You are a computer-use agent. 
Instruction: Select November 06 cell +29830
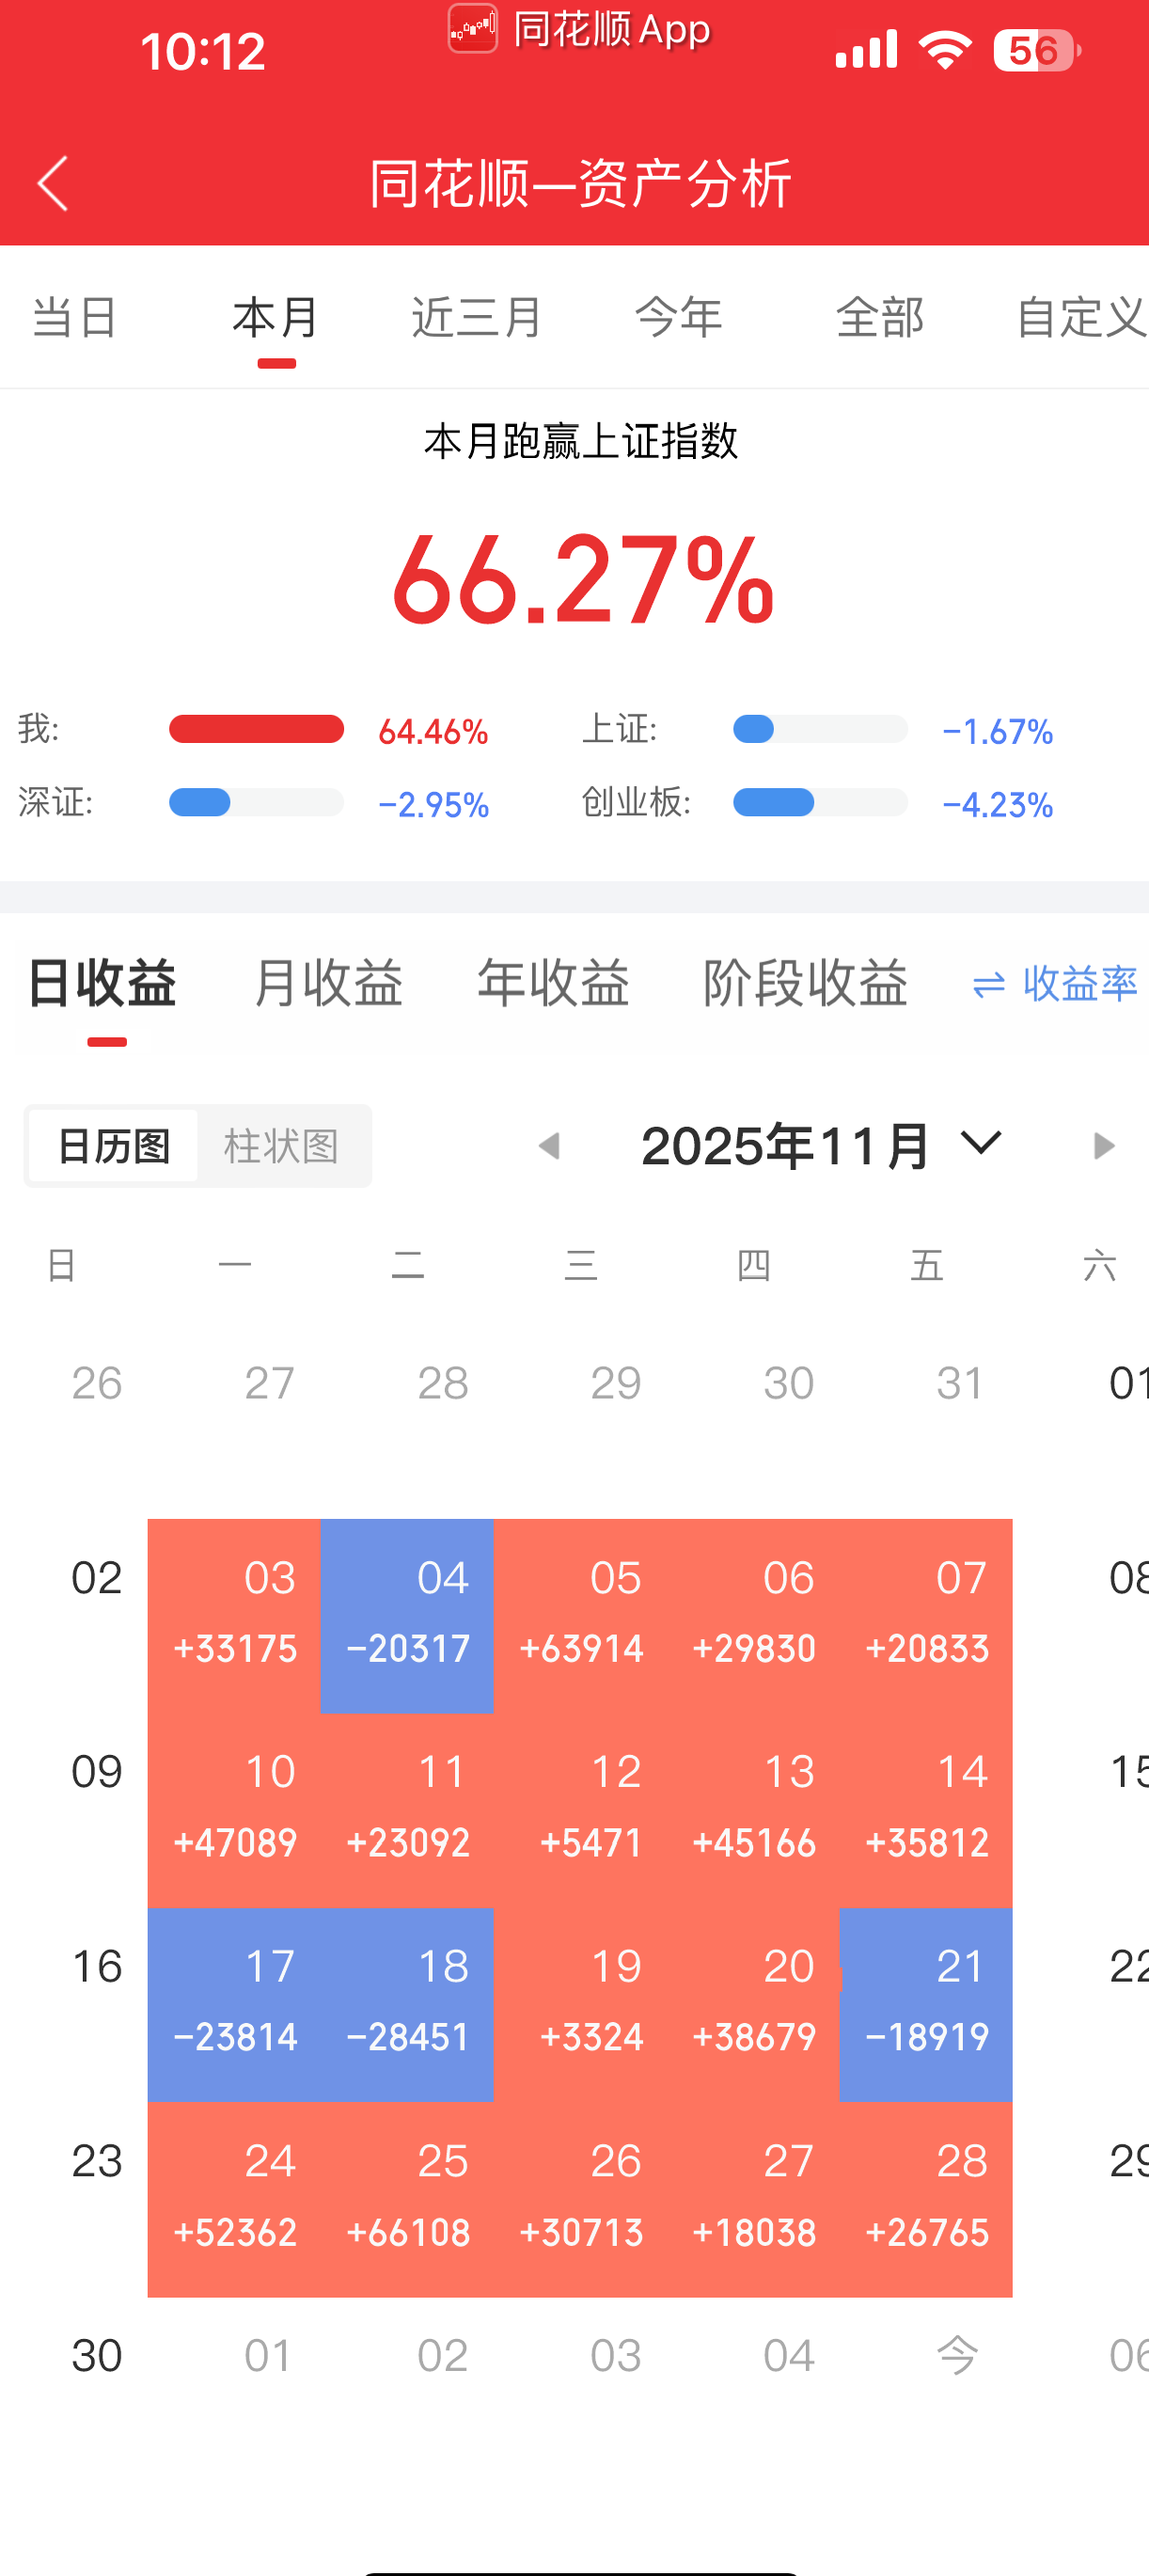pyautogui.click(x=753, y=1615)
